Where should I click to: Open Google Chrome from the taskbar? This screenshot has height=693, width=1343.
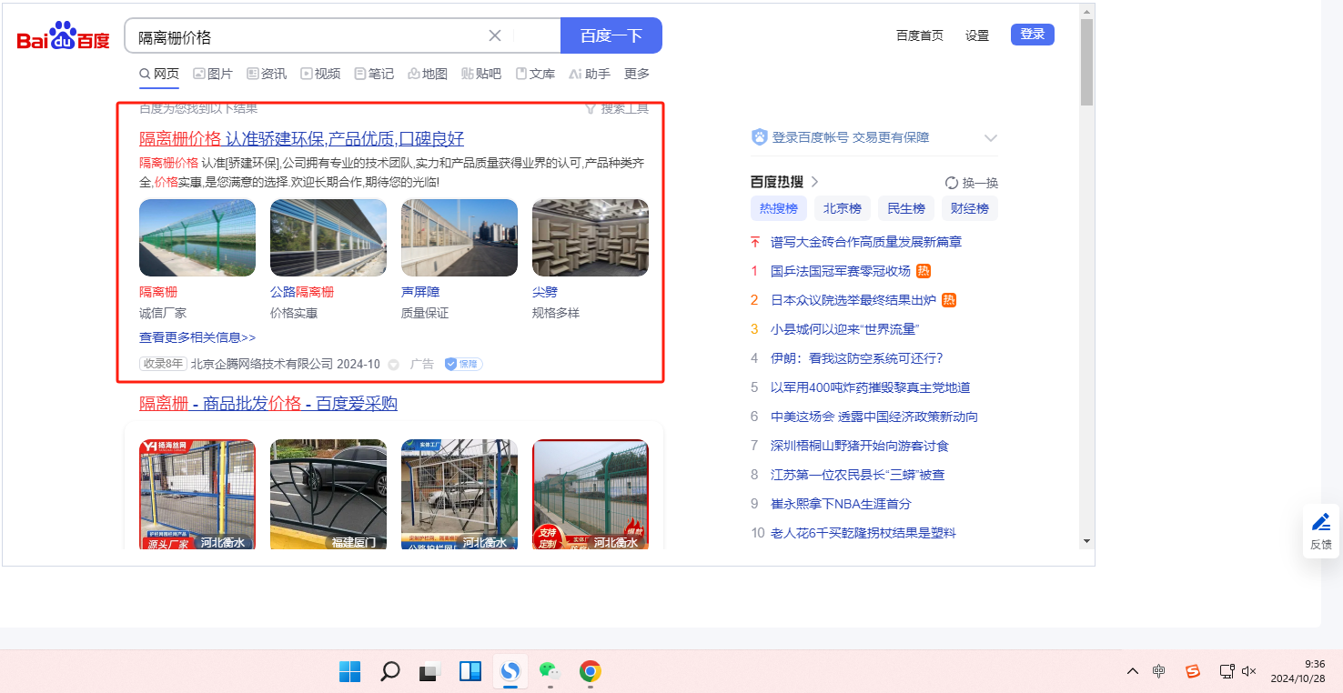click(590, 672)
